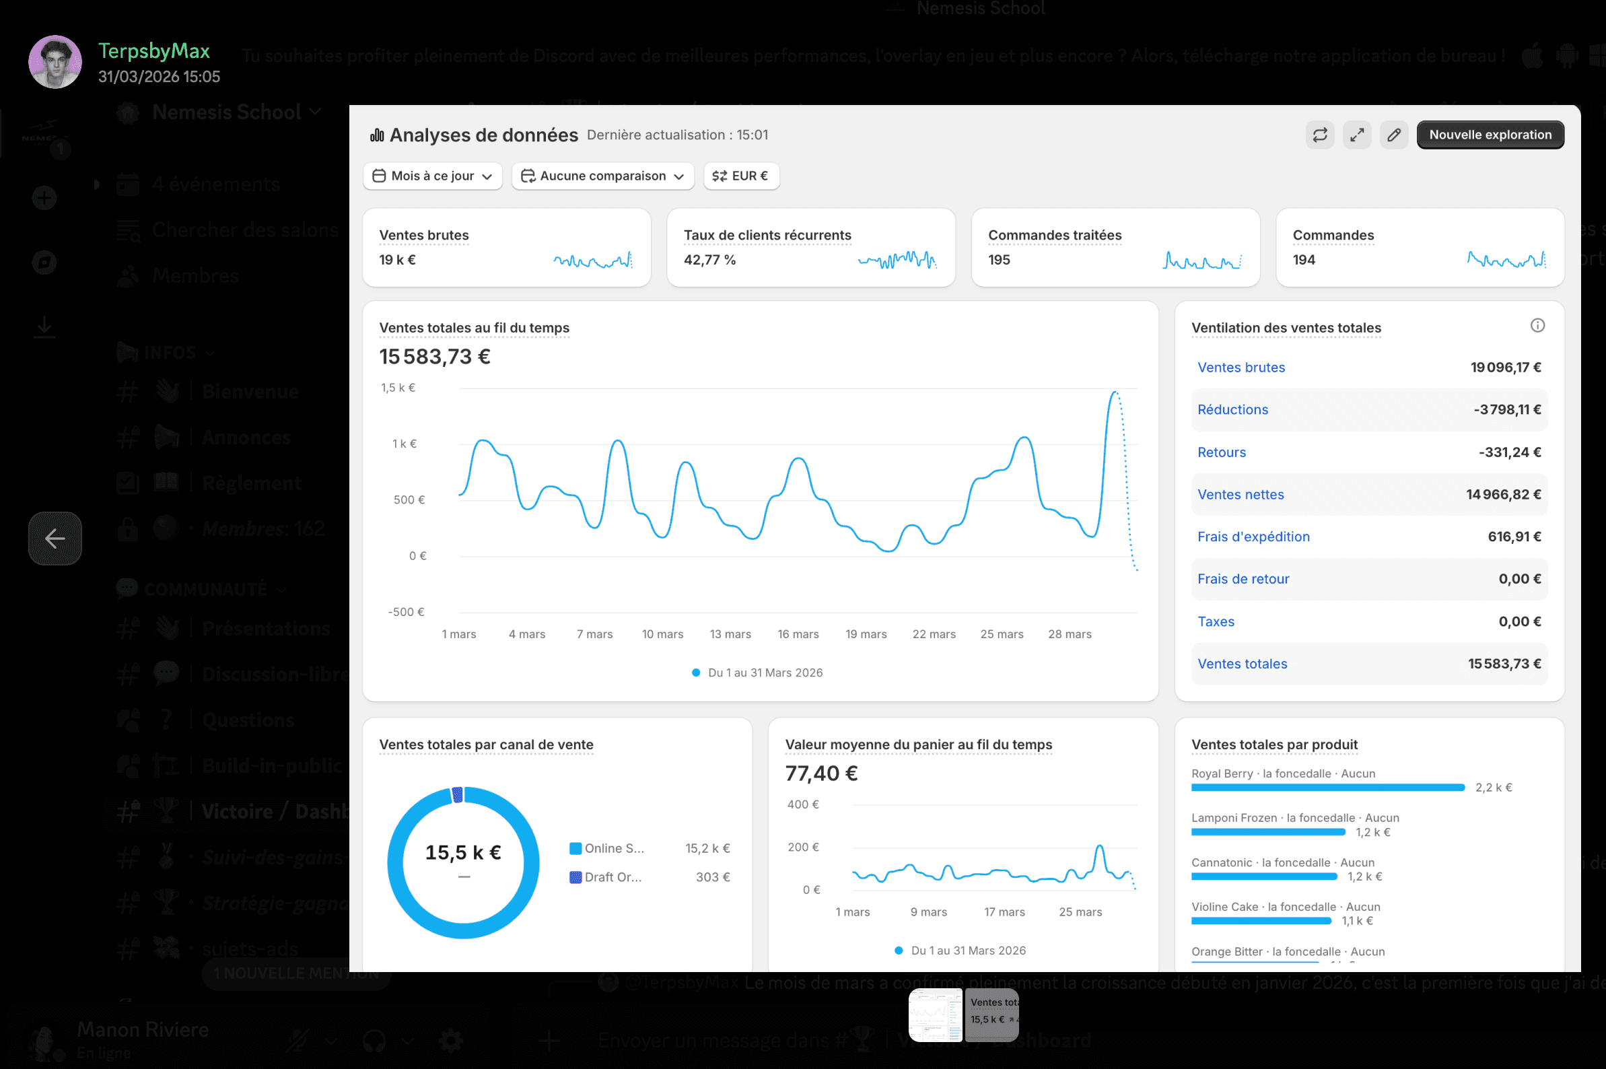1606x1069 pixels.
Task: Click the Android download icon in the Discord banner
Action: click(x=1567, y=56)
